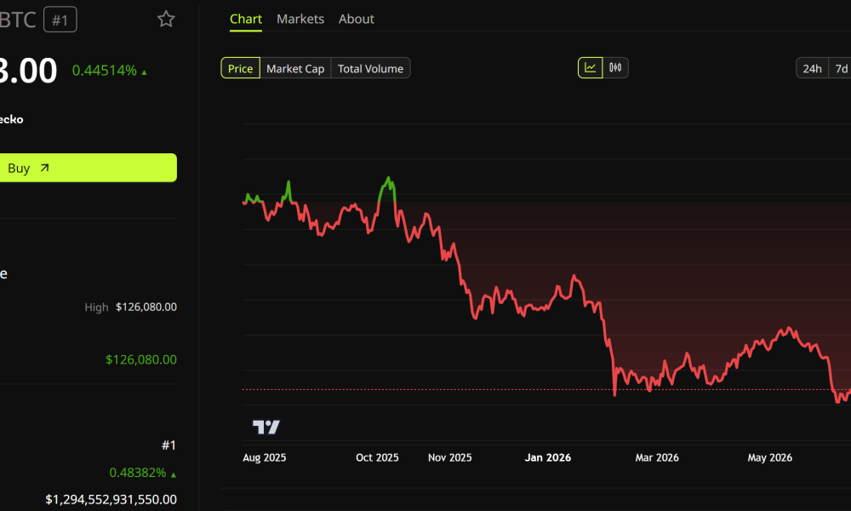The image size is (851, 511).
Task: Add BTC to favorites with star icon
Action: pos(166,19)
